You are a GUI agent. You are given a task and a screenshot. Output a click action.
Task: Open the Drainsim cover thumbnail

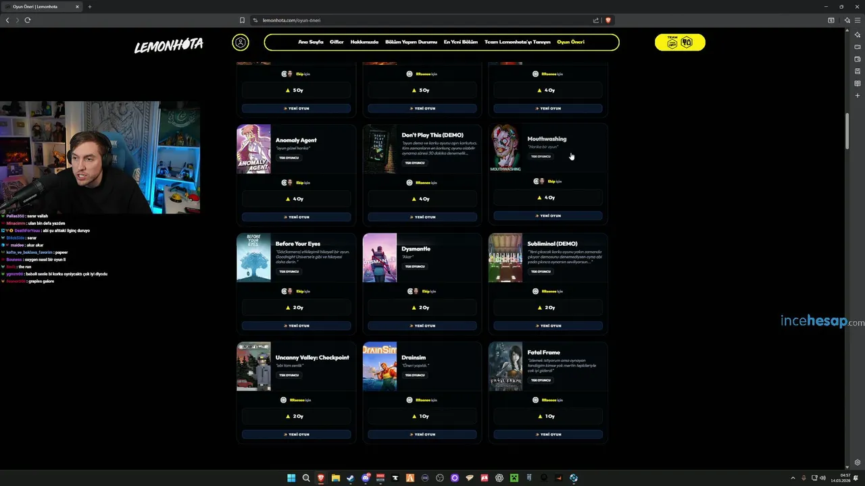[380, 367]
